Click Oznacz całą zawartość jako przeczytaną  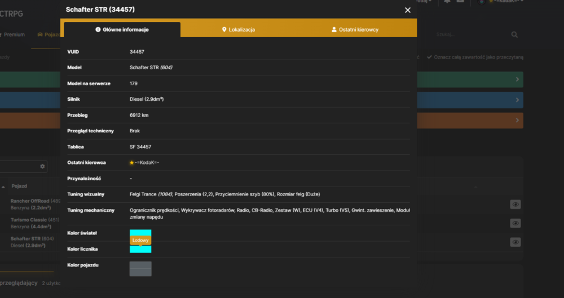click(475, 57)
